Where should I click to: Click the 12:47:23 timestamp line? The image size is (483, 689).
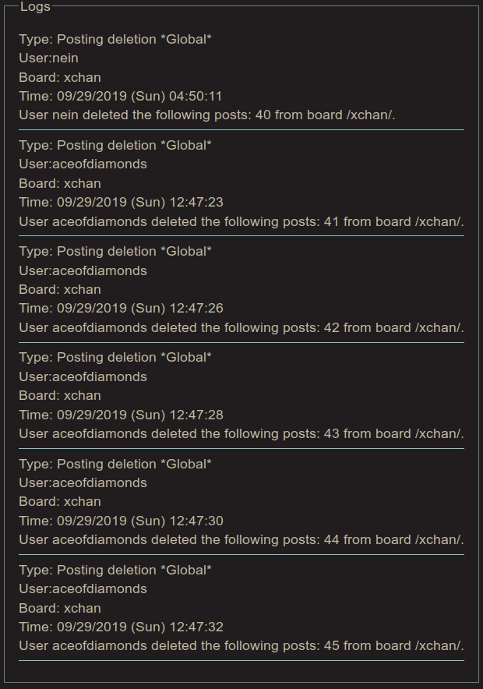[122, 202]
